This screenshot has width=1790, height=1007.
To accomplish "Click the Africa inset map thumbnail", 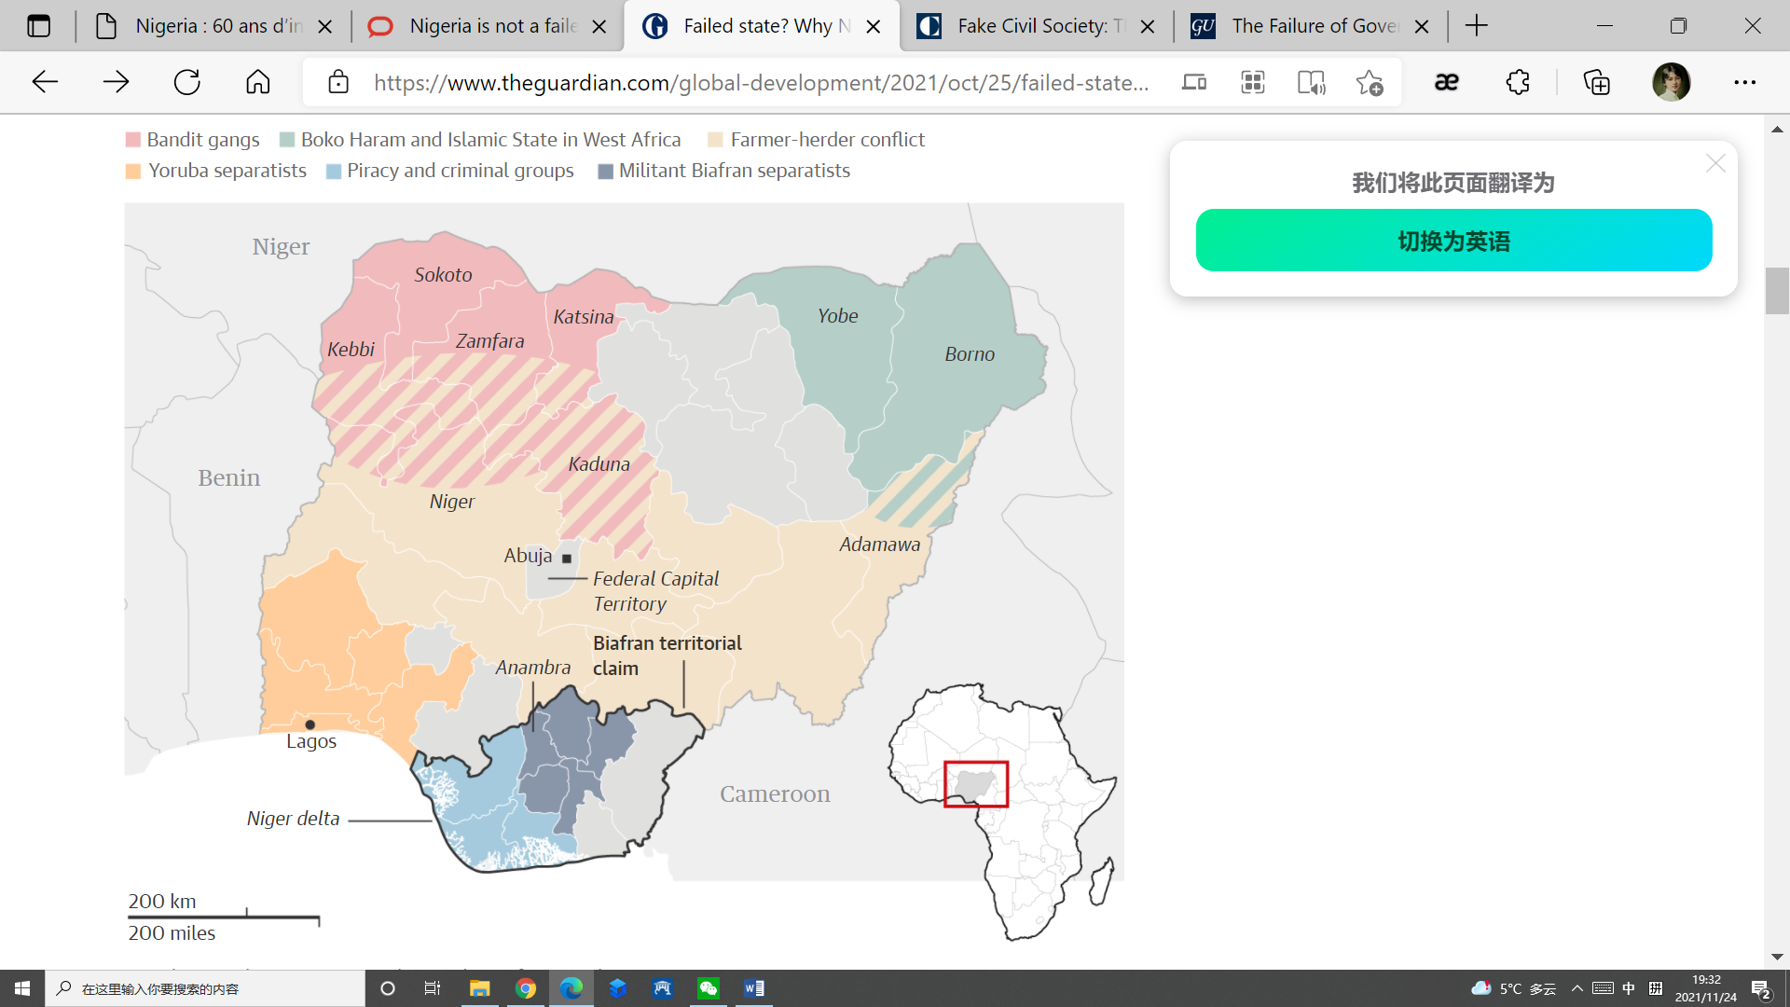I will [1002, 811].
